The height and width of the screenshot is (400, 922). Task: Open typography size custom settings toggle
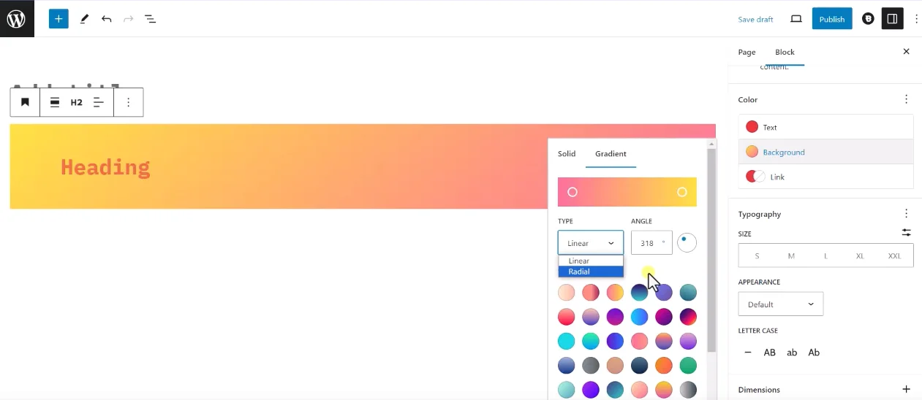point(906,233)
